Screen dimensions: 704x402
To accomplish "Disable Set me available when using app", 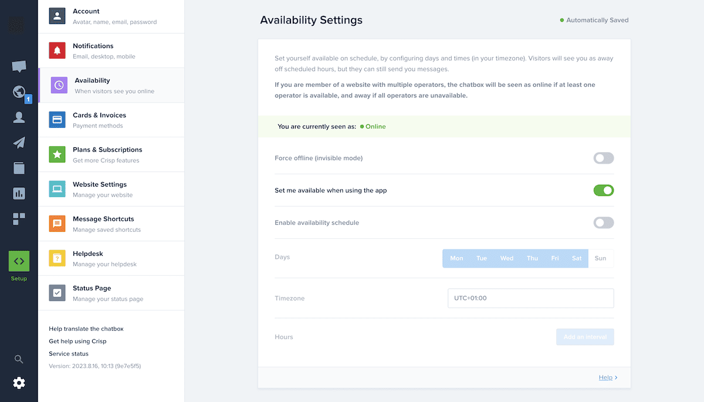I will 604,190.
